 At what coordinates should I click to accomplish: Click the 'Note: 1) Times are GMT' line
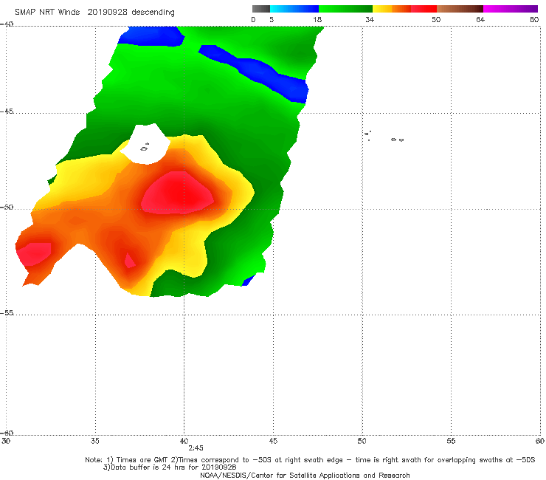click(x=310, y=460)
